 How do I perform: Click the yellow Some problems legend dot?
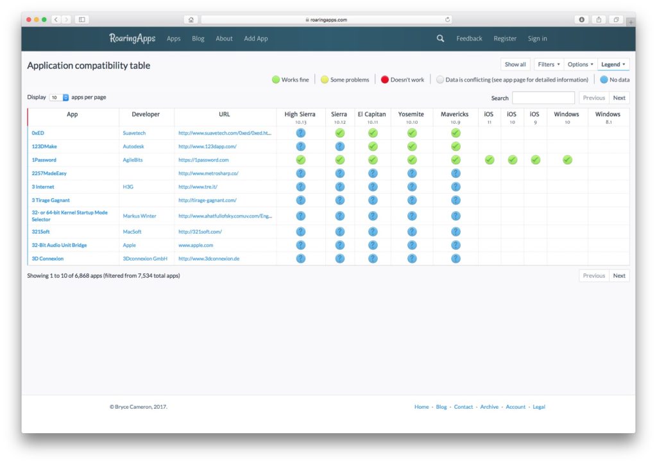click(x=324, y=80)
